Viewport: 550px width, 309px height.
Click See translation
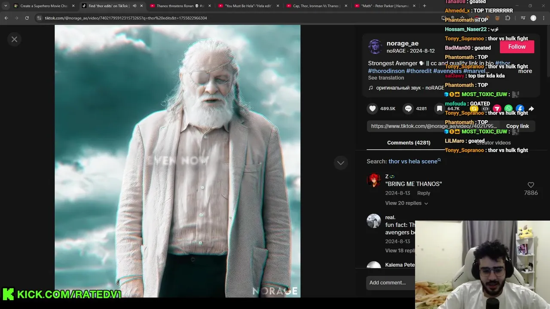point(386,78)
